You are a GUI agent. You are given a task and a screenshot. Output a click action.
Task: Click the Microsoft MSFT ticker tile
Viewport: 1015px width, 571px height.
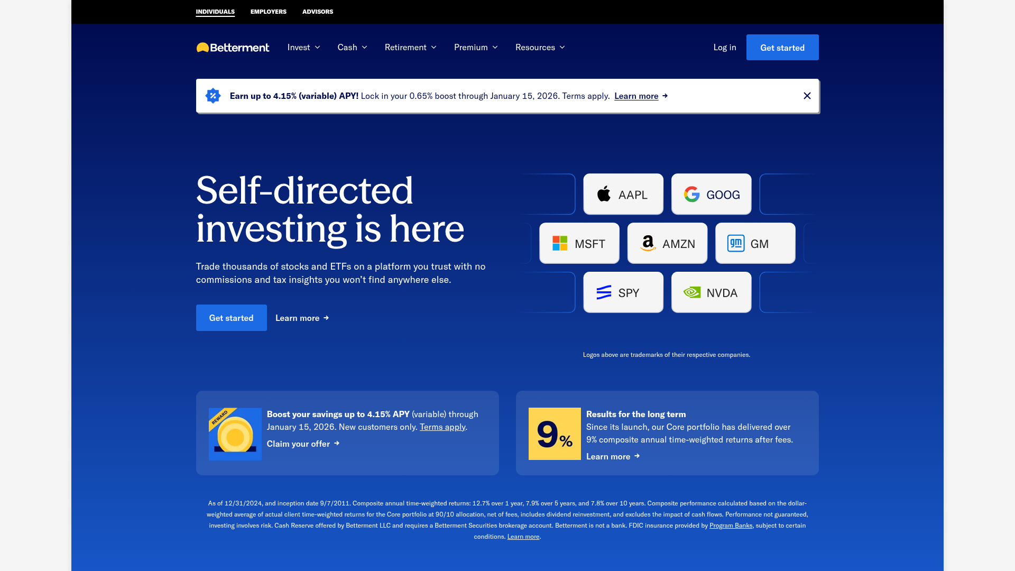click(579, 243)
